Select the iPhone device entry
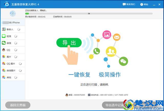This screenshot has height=111, width=164. tap(13, 23)
